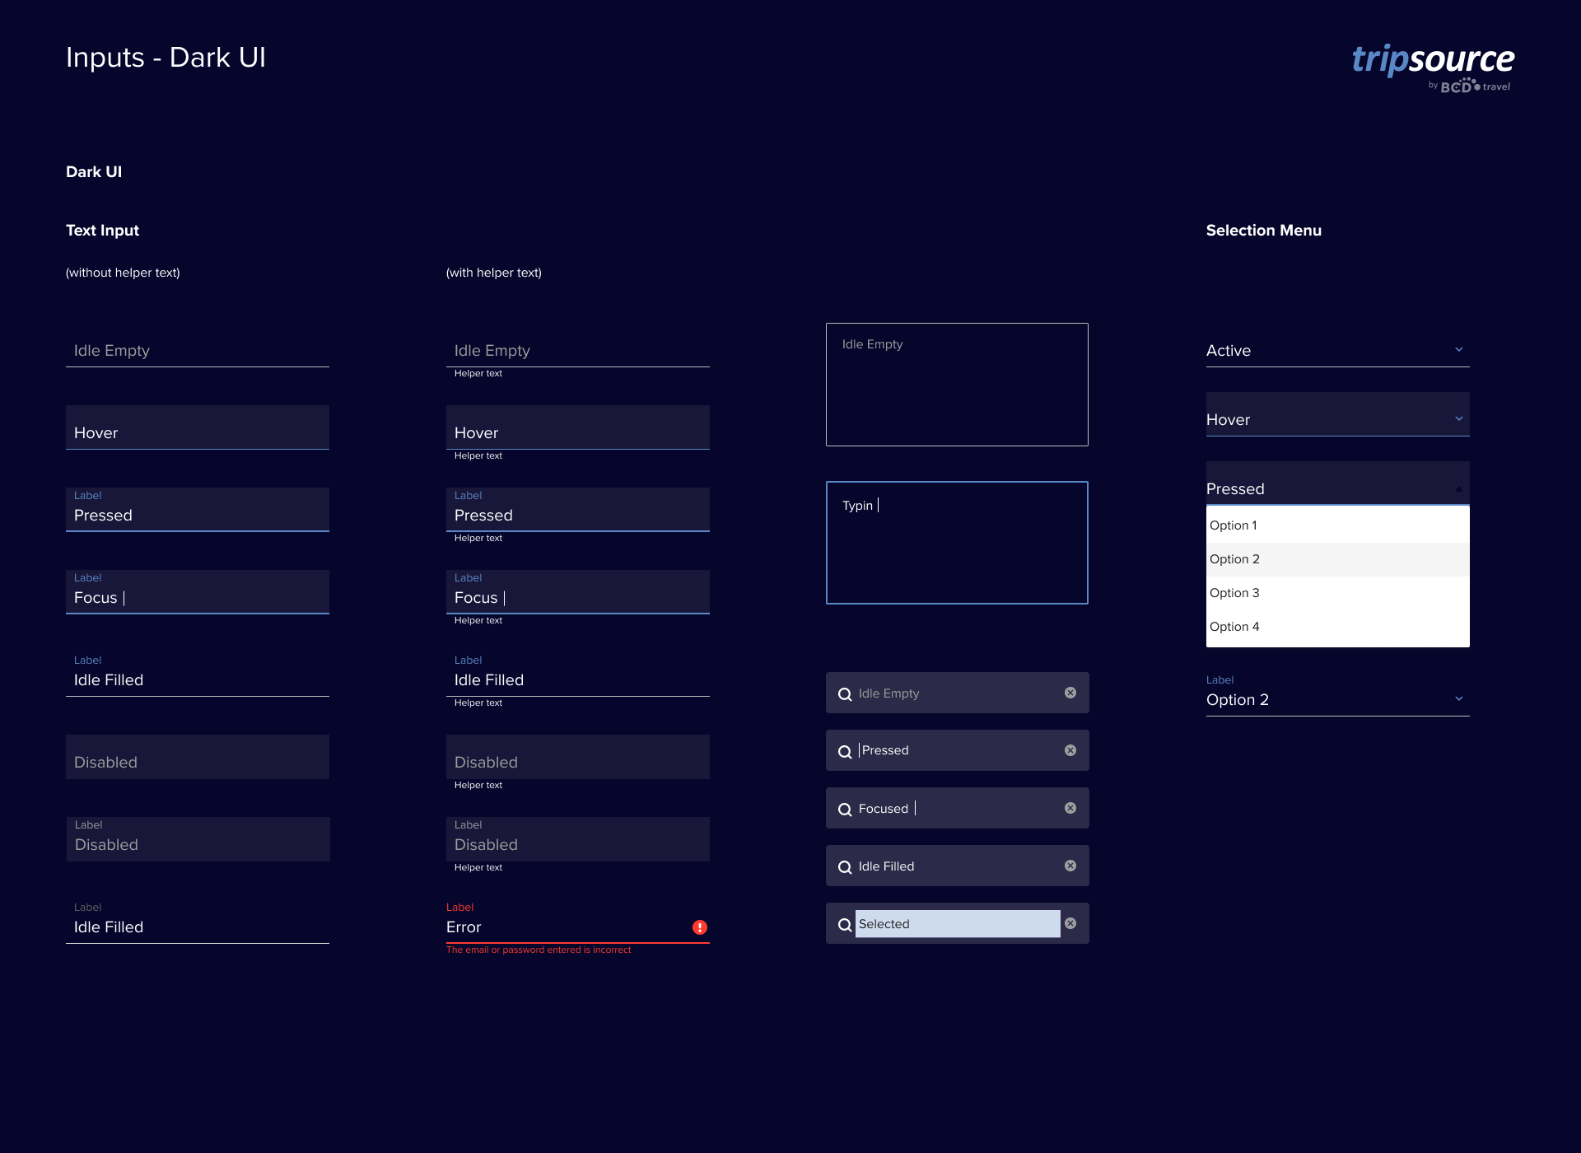Expand the Active selection menu chevron
Viewport: 1581px width, 1153px height.
(1459, 350)
